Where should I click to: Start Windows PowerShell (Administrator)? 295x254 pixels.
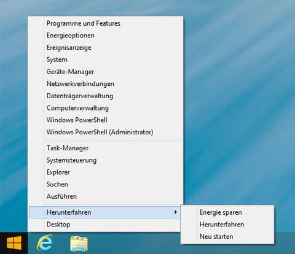(x=105, y=132)
